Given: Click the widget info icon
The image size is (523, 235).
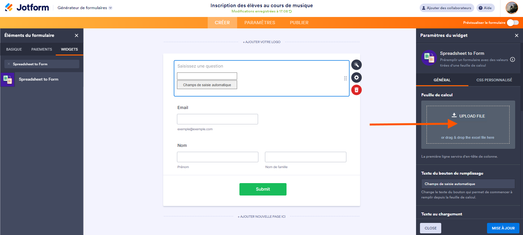Looking at the screenshot, I should 513,59.
